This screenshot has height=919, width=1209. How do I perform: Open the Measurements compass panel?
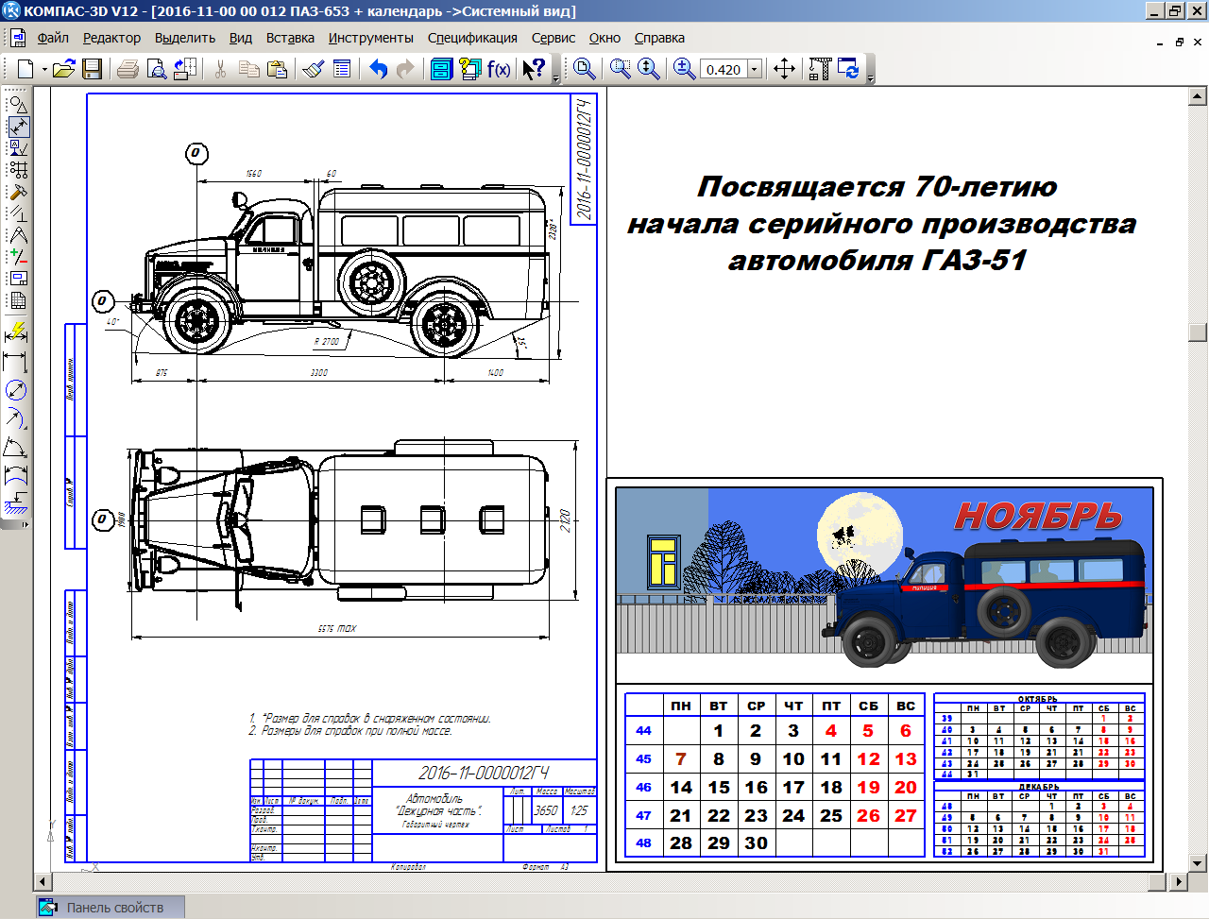coord(18,235)
